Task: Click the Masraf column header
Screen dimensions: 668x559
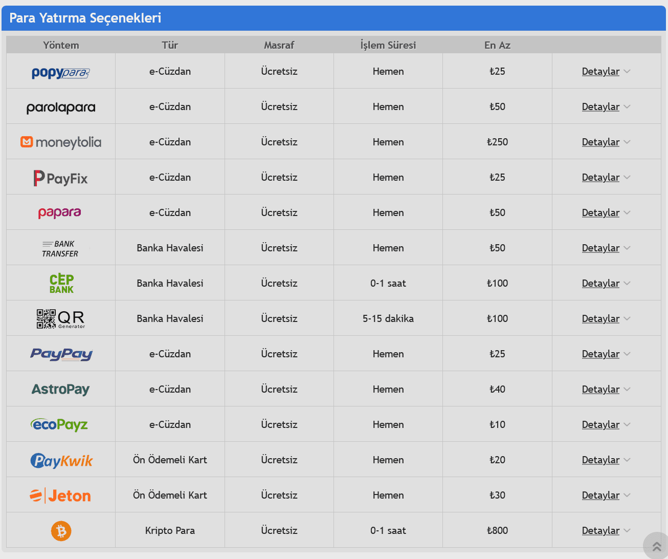Action: pos(279,45)
